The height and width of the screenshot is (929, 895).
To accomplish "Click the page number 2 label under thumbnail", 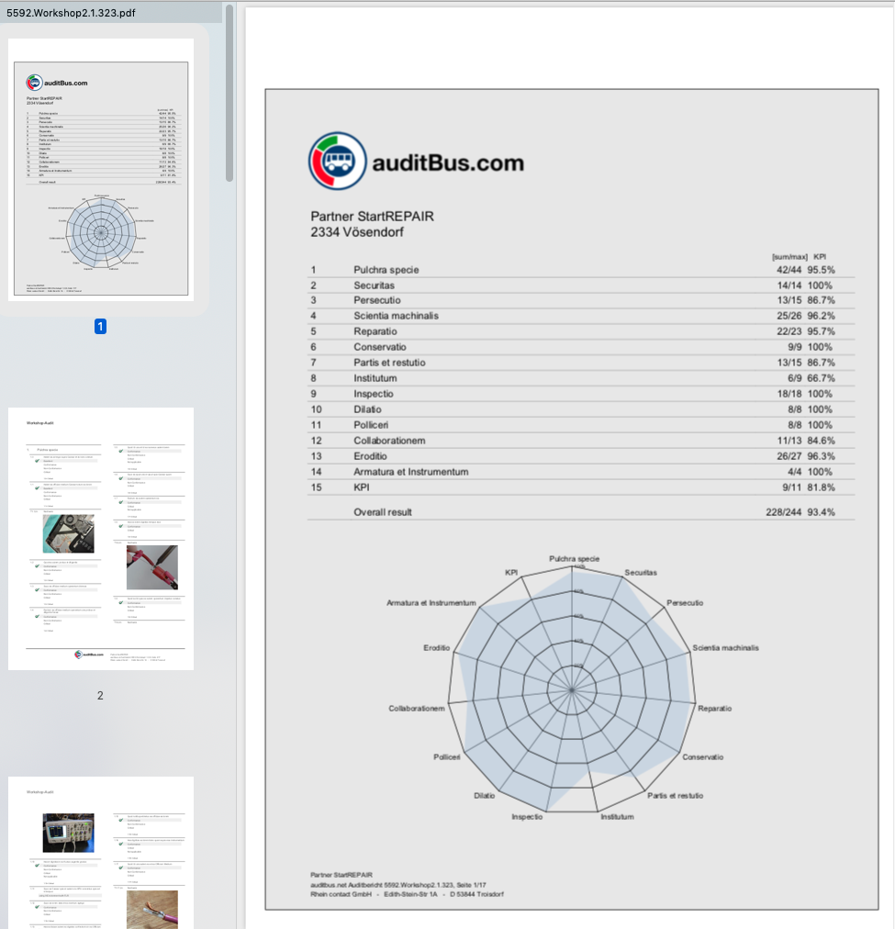I will tap(101, 695).
